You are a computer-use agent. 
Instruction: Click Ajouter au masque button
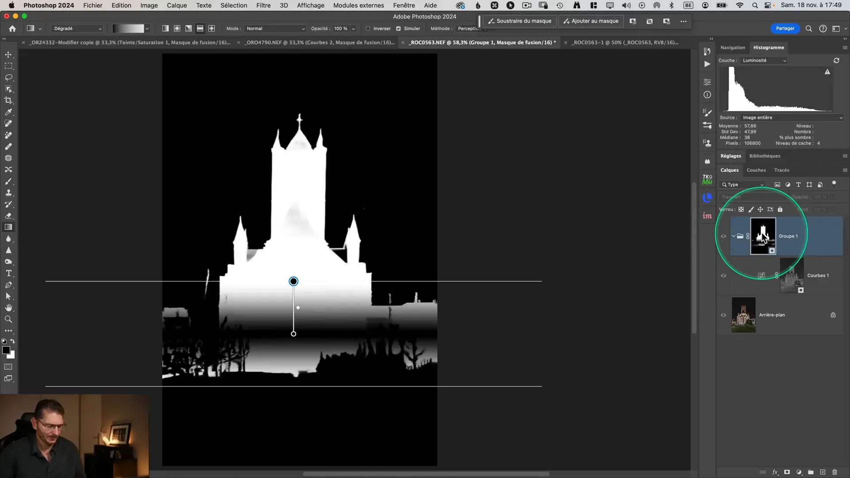pyautogui.click(x=591, y=21)
